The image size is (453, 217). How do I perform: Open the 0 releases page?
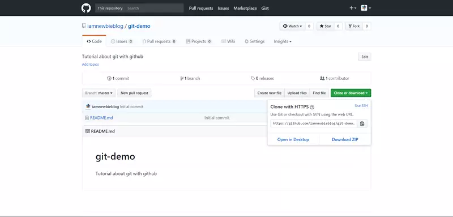[262, 78]
